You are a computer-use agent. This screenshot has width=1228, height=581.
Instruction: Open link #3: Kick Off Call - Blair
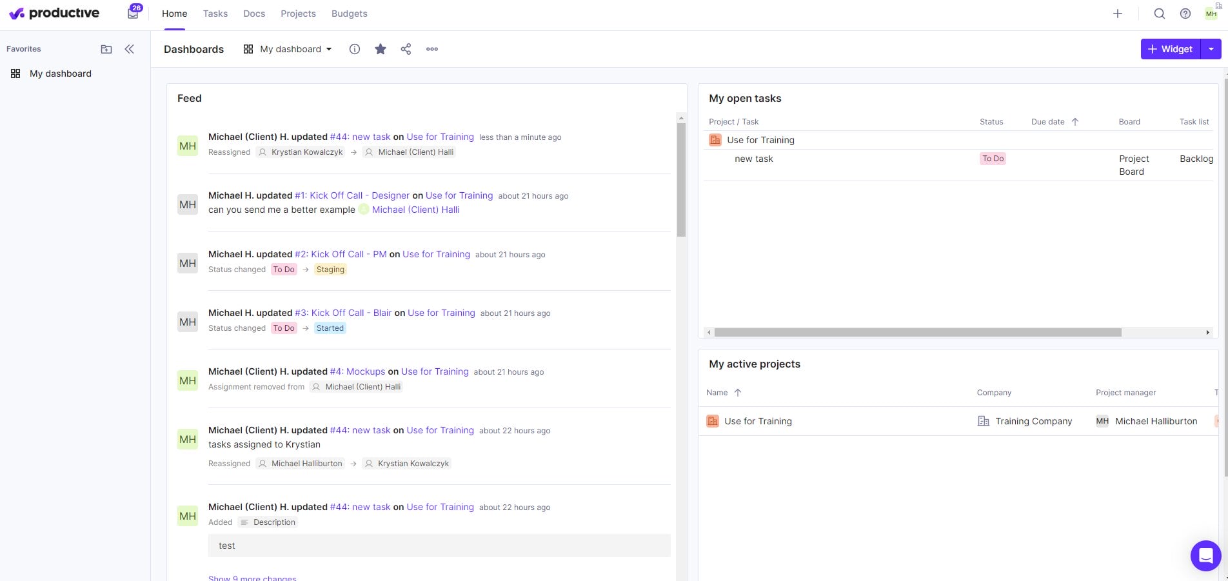(343, 313)
